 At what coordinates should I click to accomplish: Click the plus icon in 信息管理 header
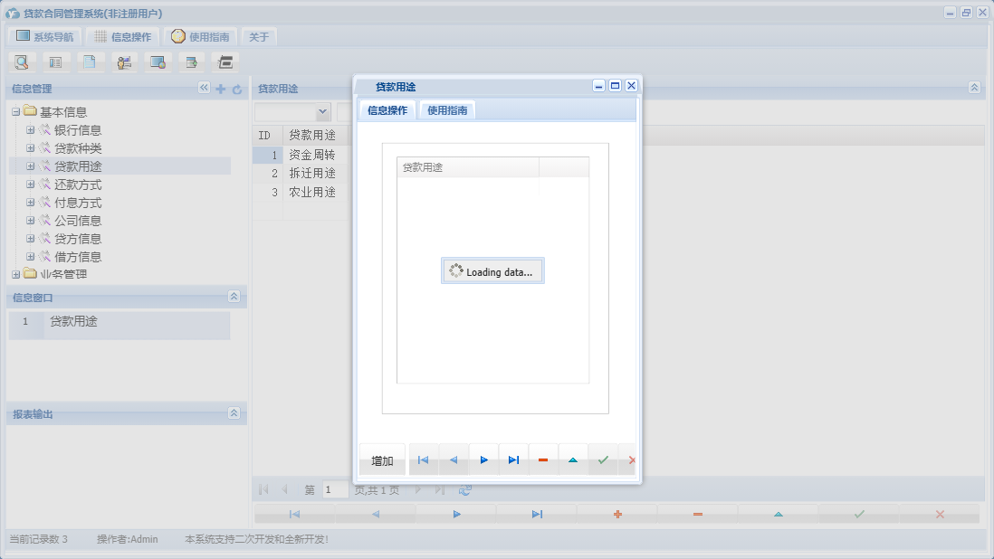pyautogui.click(x=221, y=90)
